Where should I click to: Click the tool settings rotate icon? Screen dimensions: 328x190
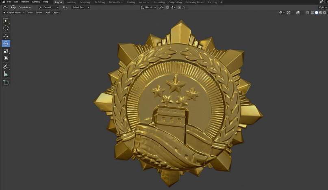coord(13,7)
